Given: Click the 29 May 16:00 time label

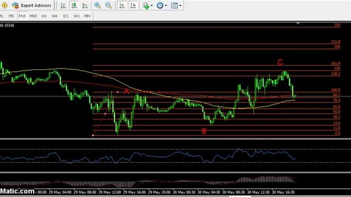Looking at the screenshot, I should [x=134, y=192].
